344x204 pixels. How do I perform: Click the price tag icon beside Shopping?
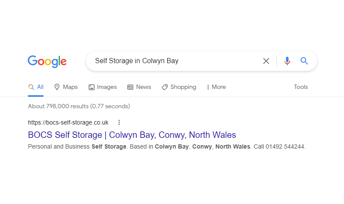click(x=165, y=87)
